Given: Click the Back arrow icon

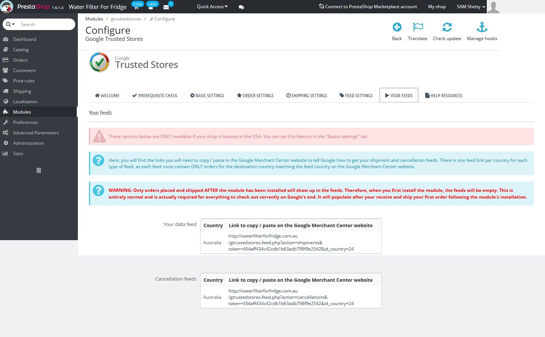Looking at the screenshot, I should (397, 27).
